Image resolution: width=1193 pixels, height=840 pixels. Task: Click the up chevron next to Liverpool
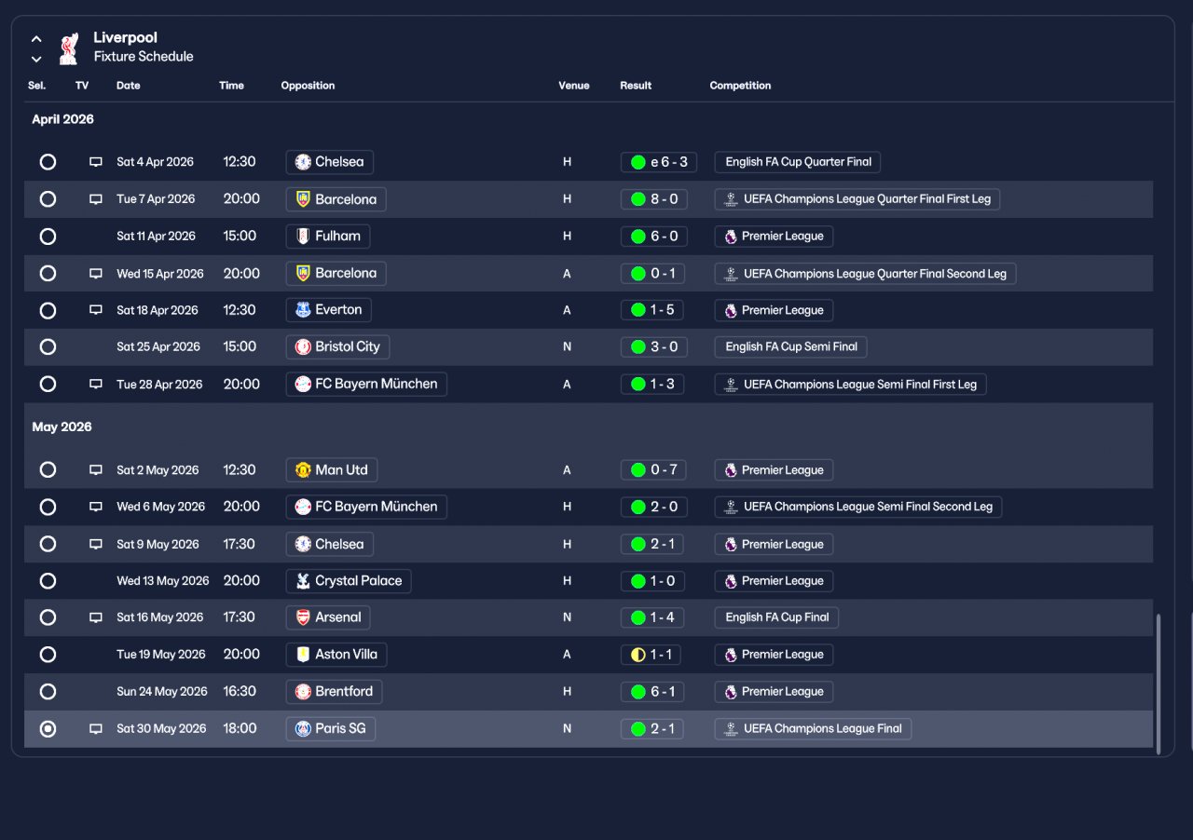coord(36,39)
